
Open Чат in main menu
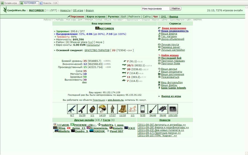pos(155,17)
